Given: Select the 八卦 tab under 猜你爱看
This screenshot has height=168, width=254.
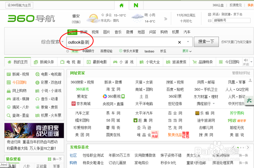Looking at the screenshot, I should point(26,166).
